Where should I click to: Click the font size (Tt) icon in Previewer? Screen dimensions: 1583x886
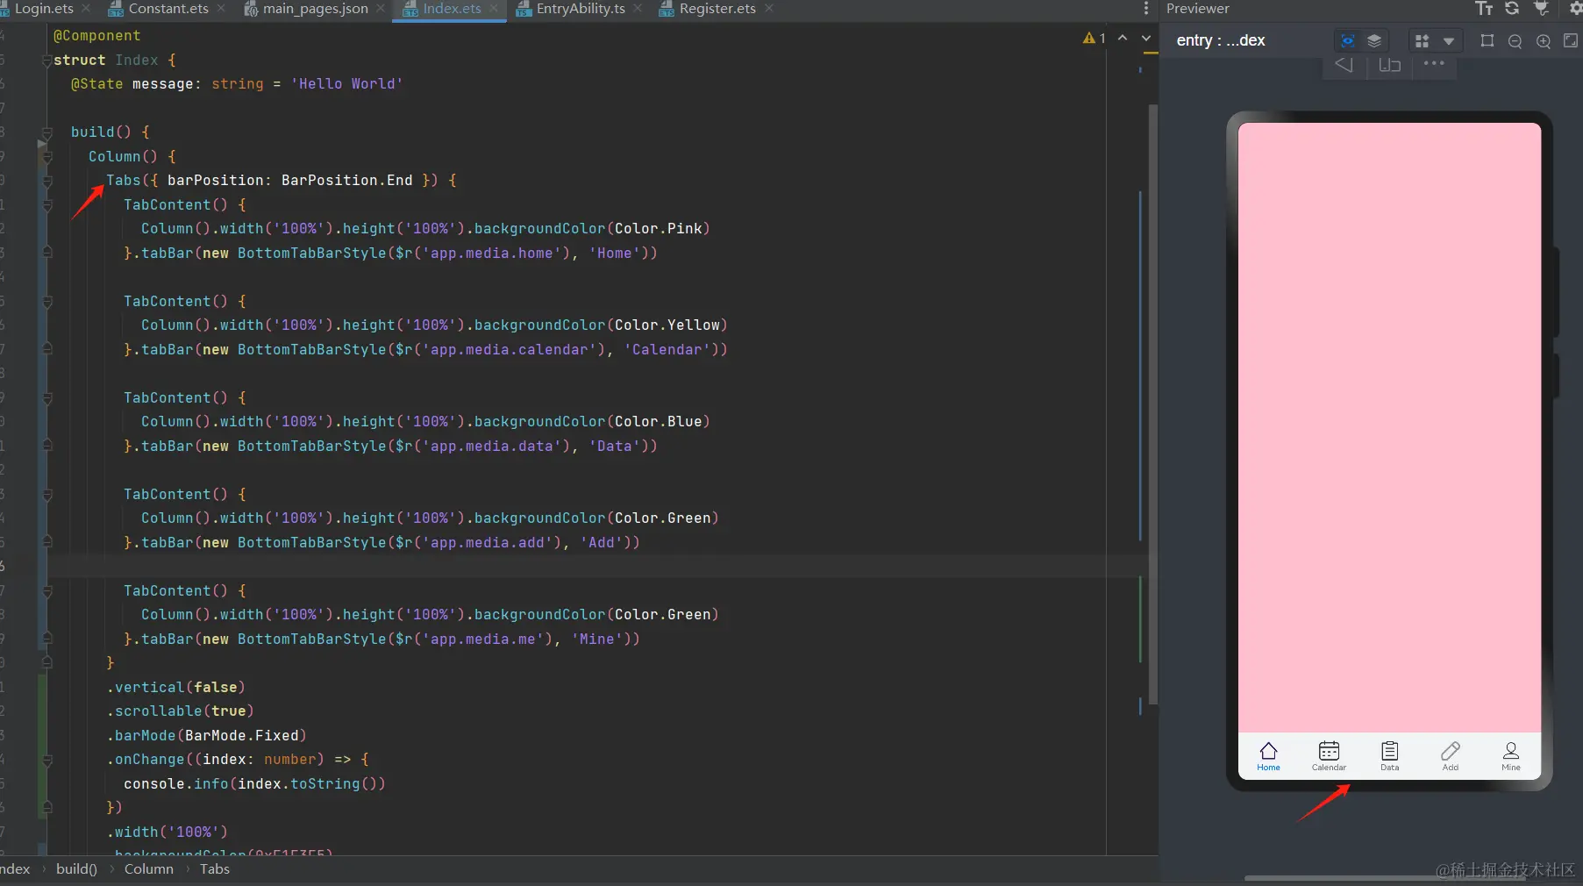coord(1483,9)
